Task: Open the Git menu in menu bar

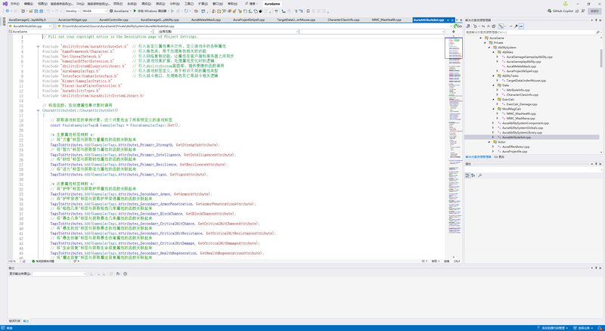Action: pos(79,3)
